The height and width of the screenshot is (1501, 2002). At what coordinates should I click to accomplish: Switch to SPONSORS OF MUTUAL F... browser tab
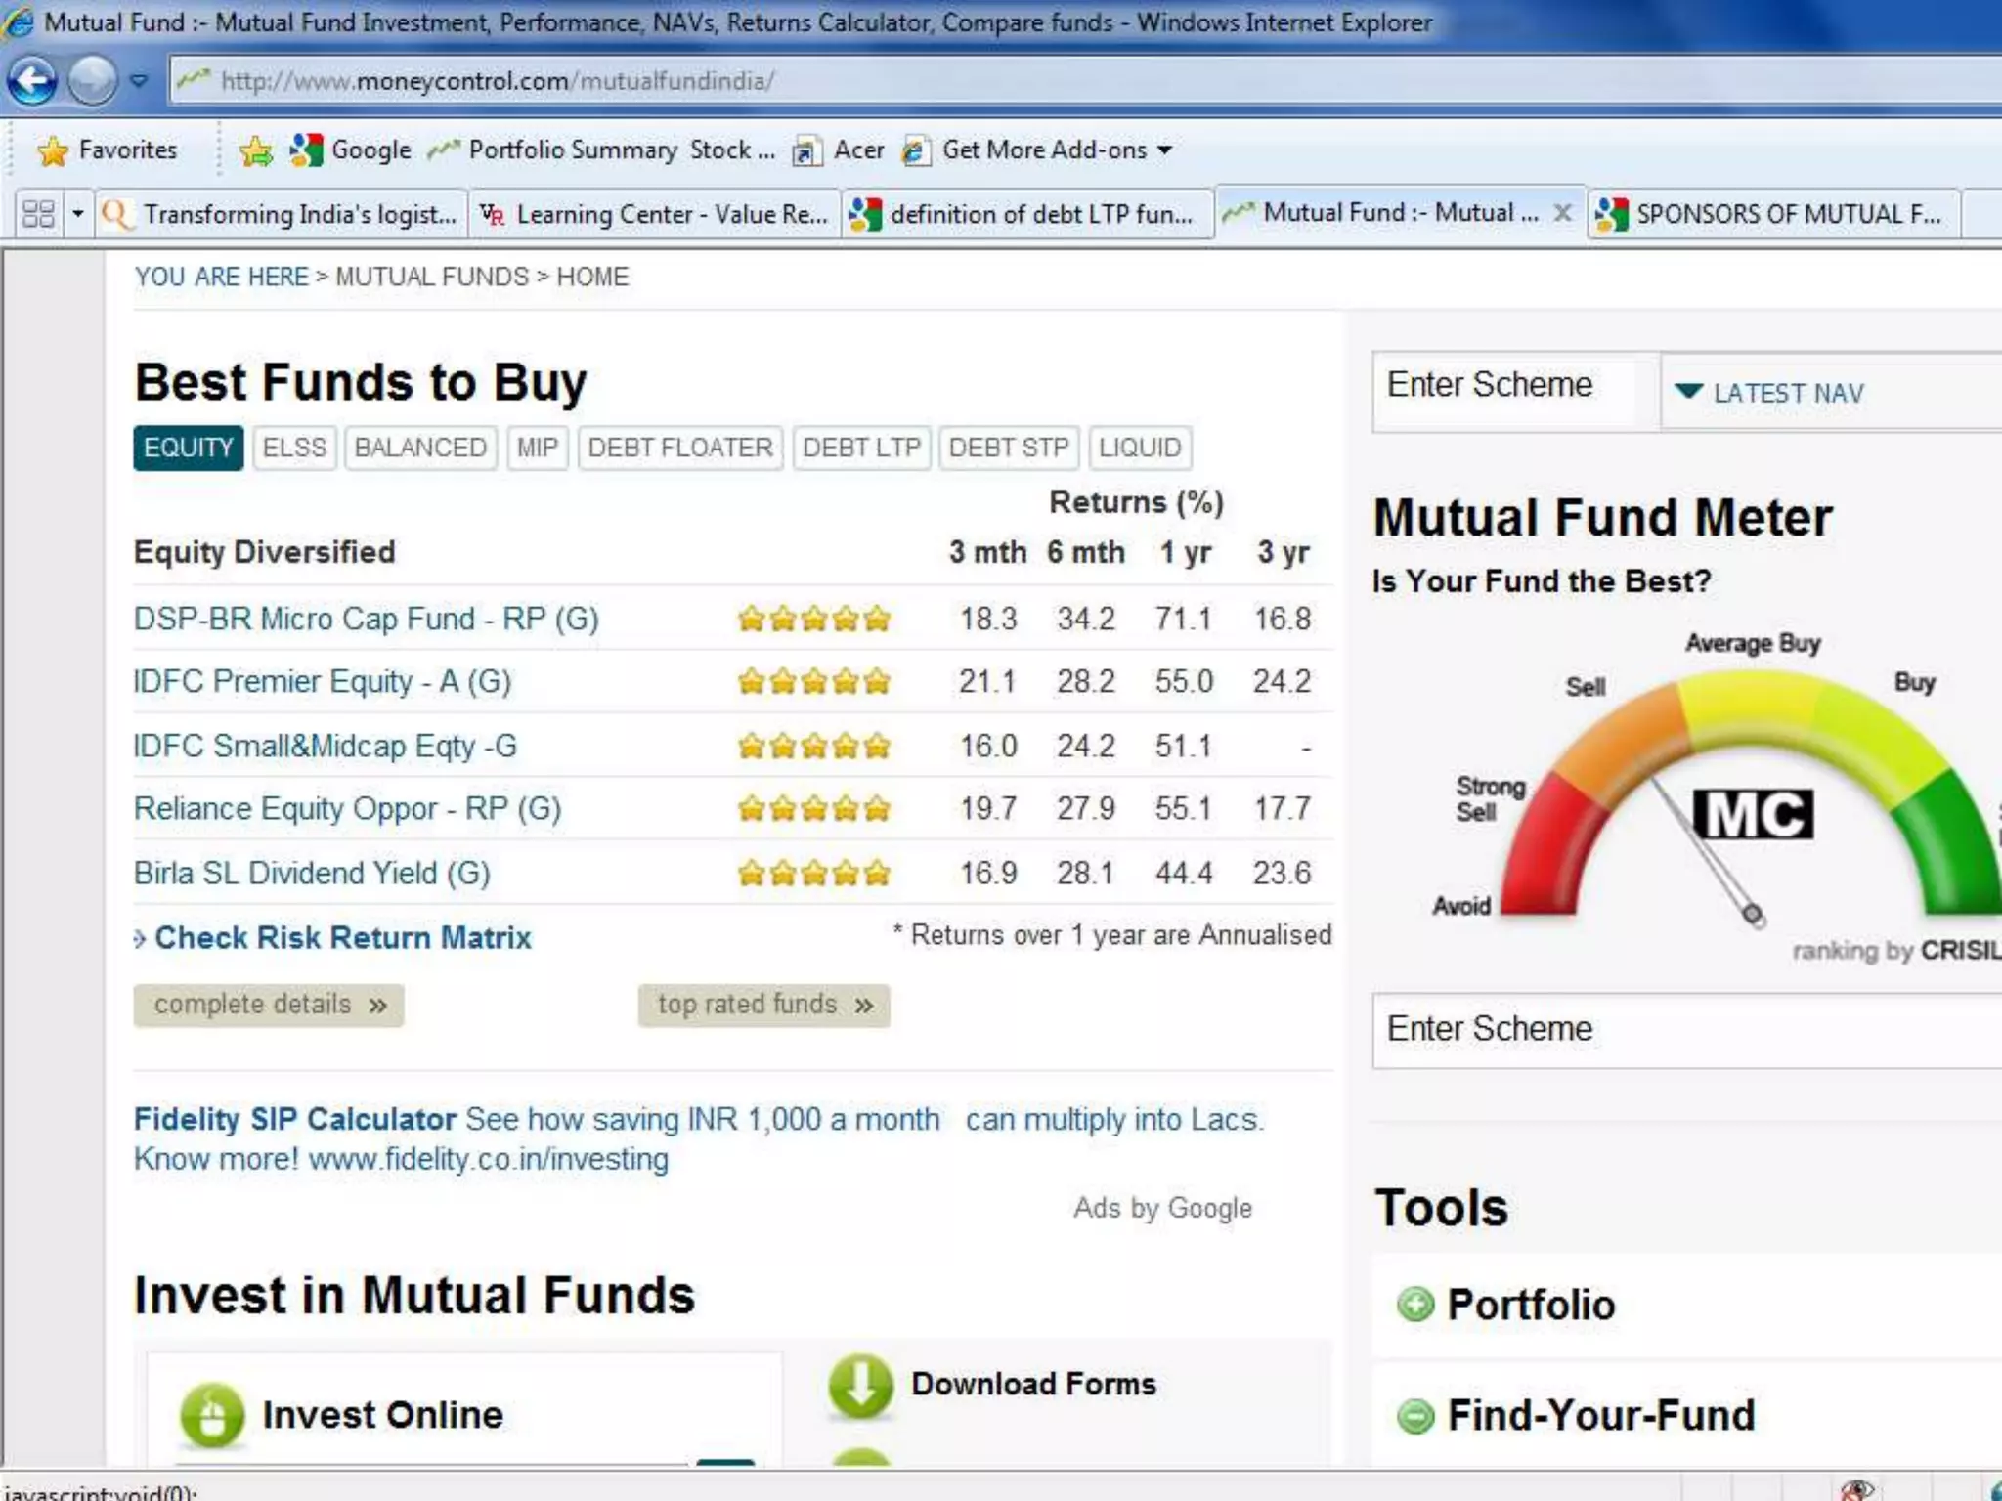point(1772,214)
